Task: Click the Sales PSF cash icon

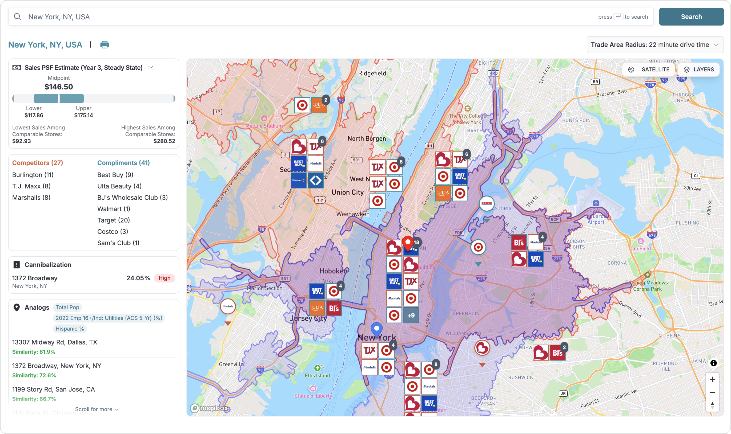Action: pyautogui.click(x=16, y=68)
